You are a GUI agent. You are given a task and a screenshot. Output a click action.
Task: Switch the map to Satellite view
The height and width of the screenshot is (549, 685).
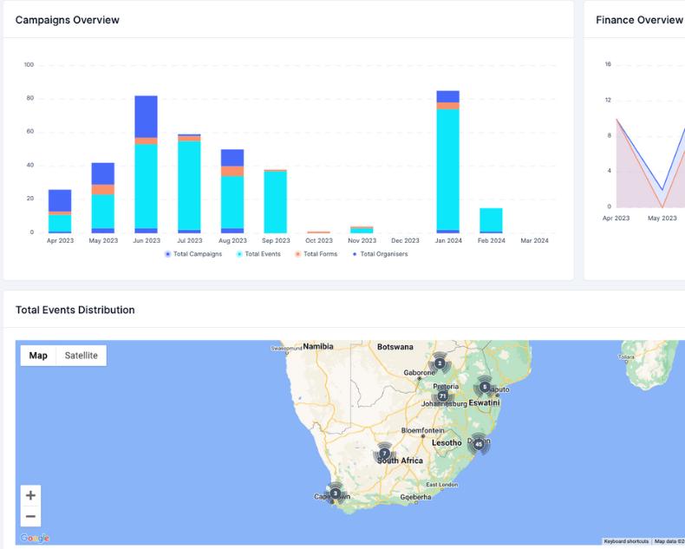(x=82, y=356)
